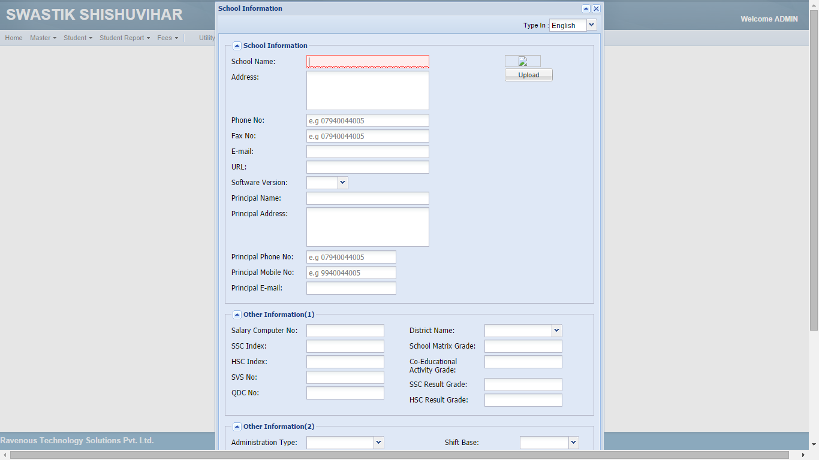Collapse the School Information dialog using header arrow
Screen dimensions: 819x460
coord(586,8)
